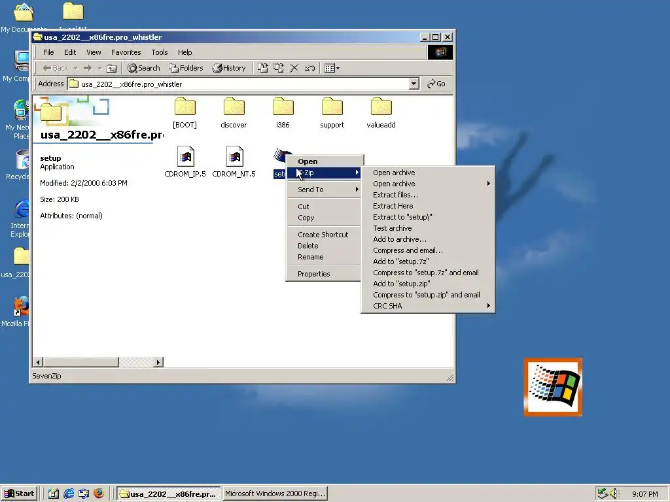
Task: Choose Compress to "setup.7z" and email
Action: coord(428,273)
